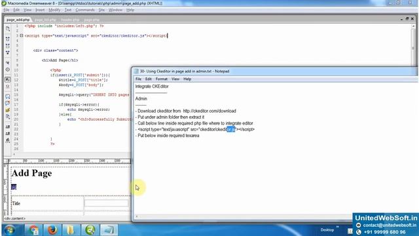Click the include left.php code on line 1

(64, 26)
